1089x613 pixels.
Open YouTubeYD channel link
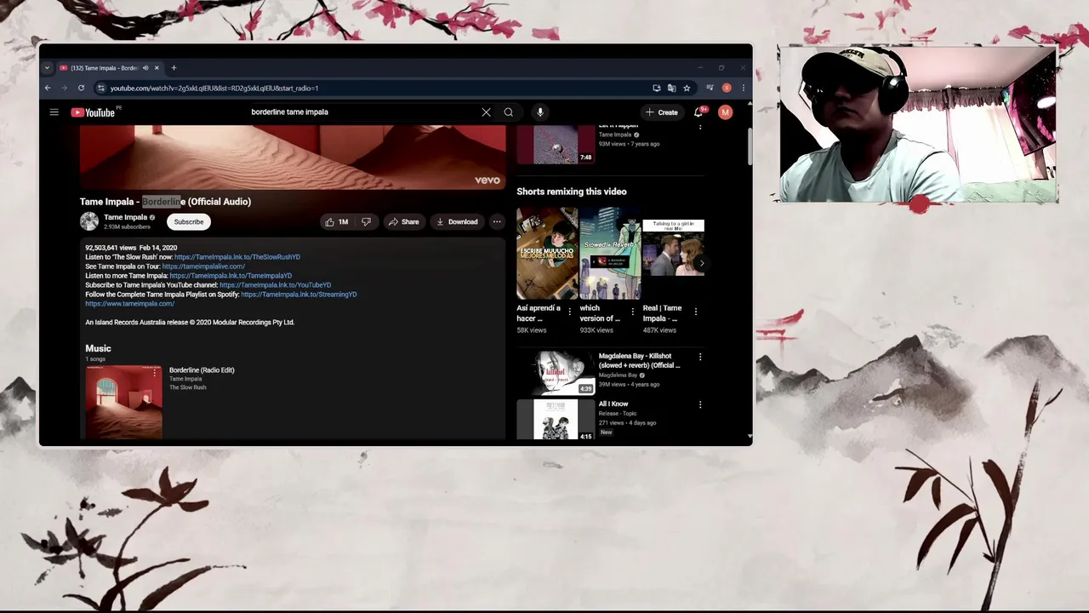pyautogui.click(x=276, y=285)
